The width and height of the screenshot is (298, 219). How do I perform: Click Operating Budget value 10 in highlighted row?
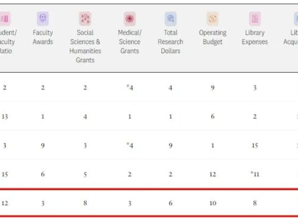click(x=213, y=203)
